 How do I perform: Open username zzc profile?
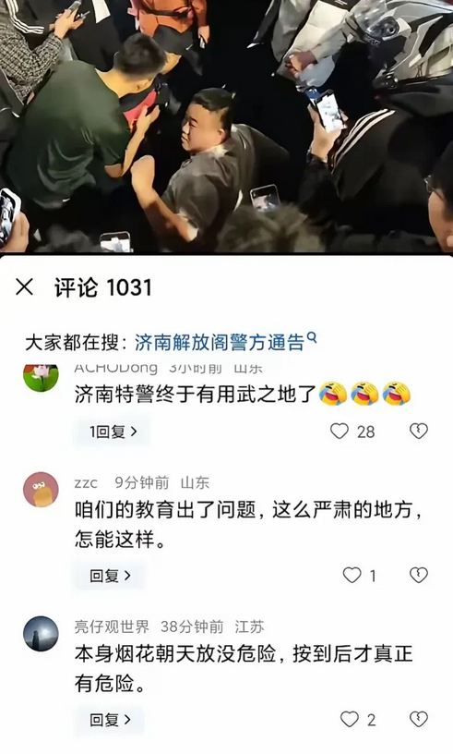click(86, 482)
